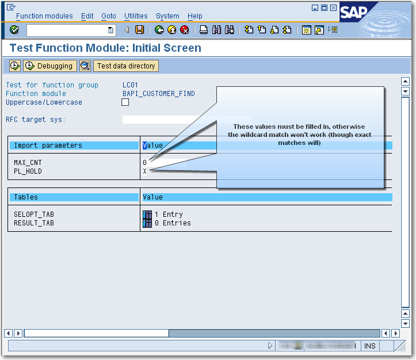Open the Utilities menu
The height and width of the screenshot is (360, 416).
(136, 16)
